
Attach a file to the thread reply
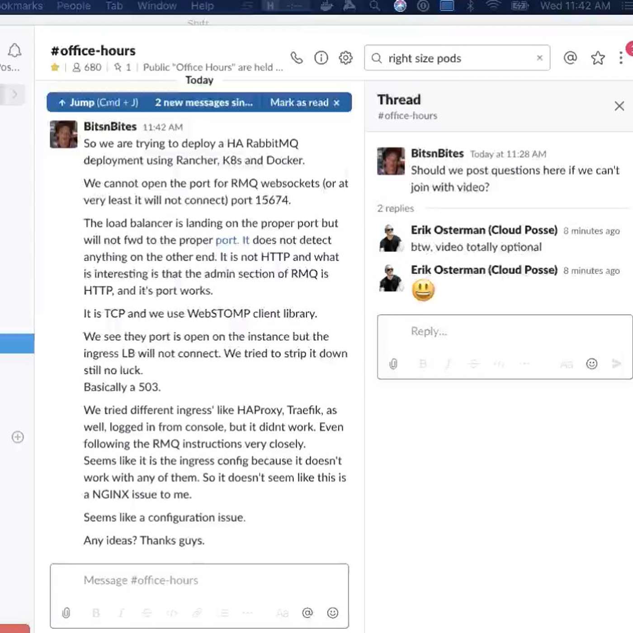393,364
